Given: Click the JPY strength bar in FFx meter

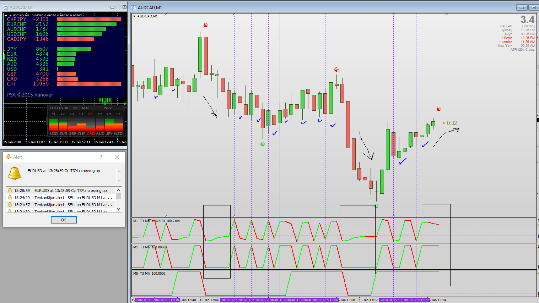Looking at the screenshot, I should [109, 124].
